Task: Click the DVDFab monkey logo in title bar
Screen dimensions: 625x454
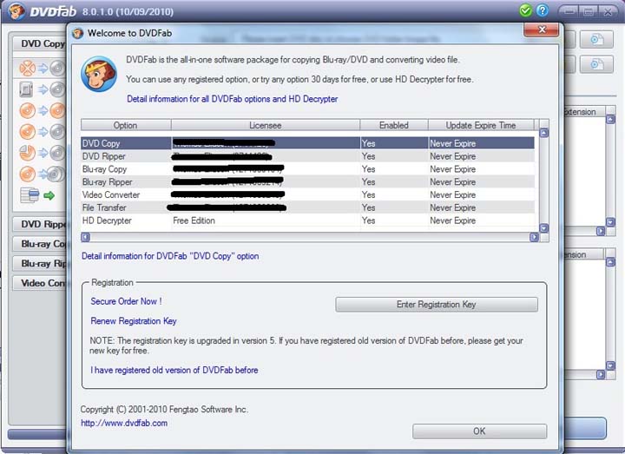Action: click(x=16, y=11)
